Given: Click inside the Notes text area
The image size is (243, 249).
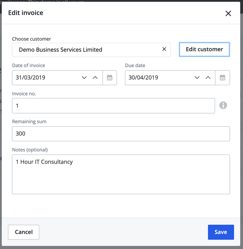Looking at the screenshot, I should pyautogui.click(x=121, y=174).
